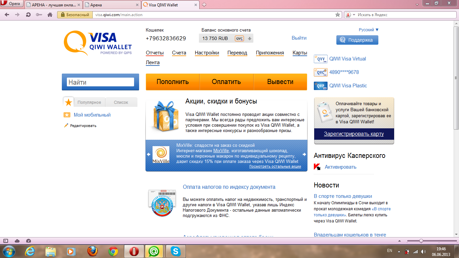Open the Opera main menu button

click(x=12, y=4)
